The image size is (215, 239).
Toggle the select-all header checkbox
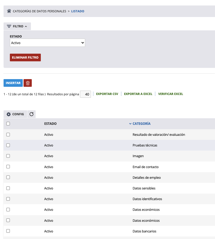tap(8, 124)
